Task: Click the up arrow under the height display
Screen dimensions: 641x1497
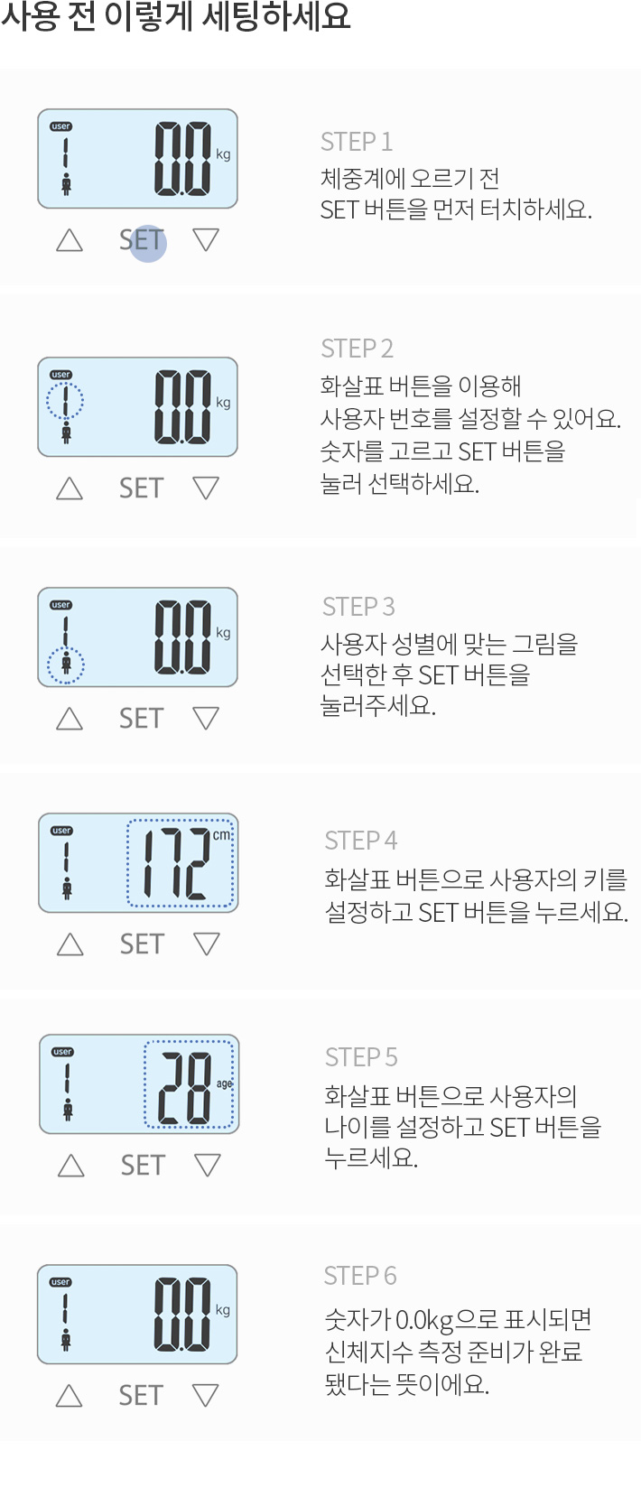Action: coord(70,944)
